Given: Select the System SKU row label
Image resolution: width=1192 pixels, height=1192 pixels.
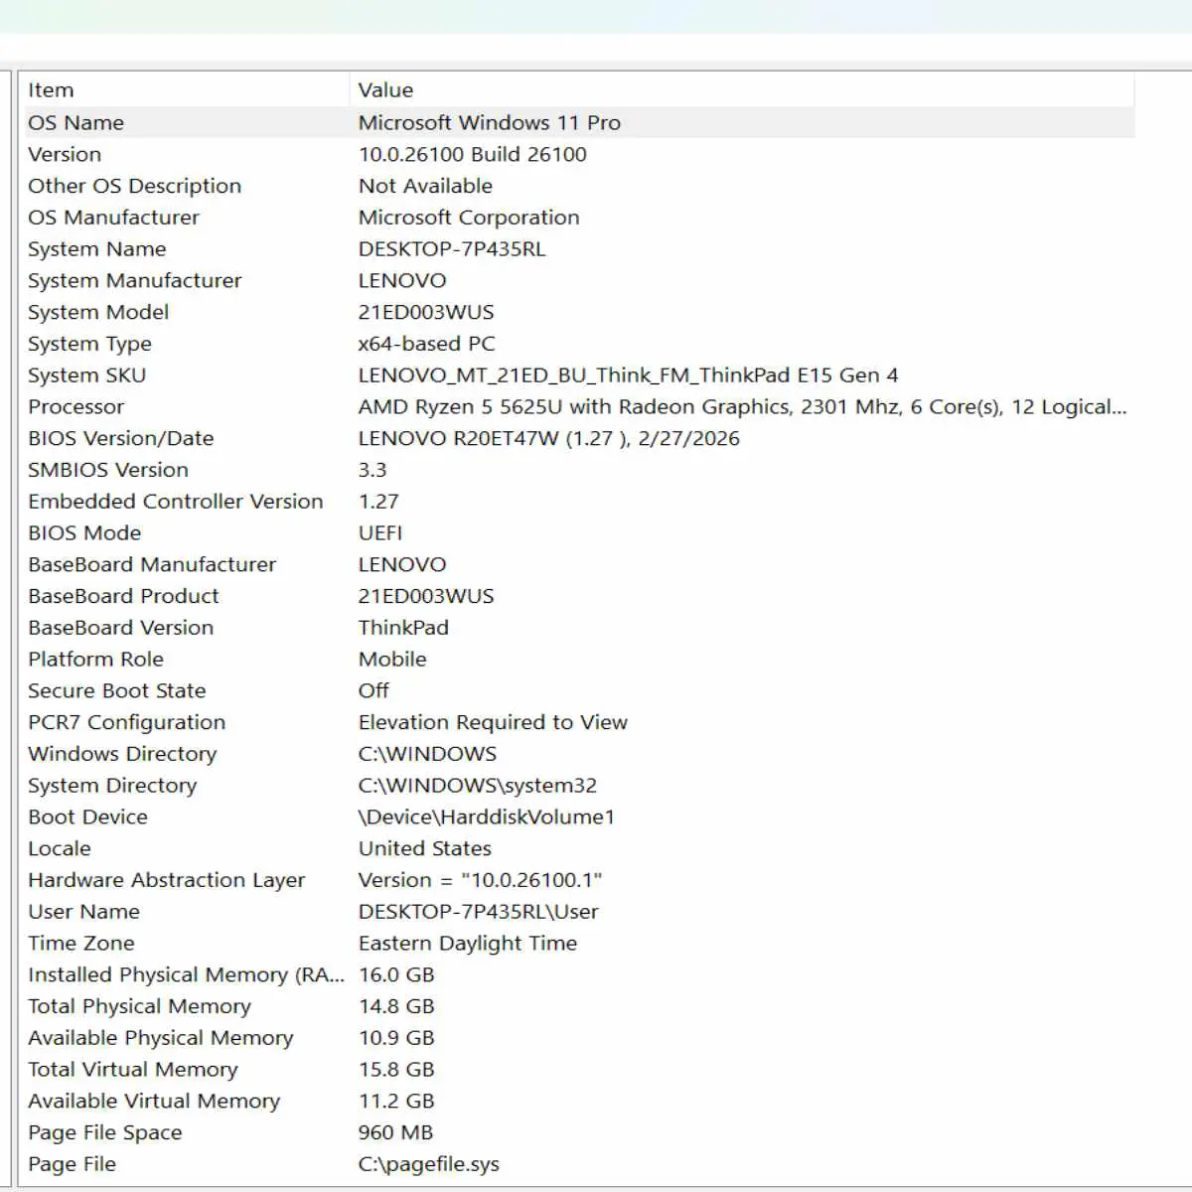Looking at the screenshot, I should coord(86,375).
